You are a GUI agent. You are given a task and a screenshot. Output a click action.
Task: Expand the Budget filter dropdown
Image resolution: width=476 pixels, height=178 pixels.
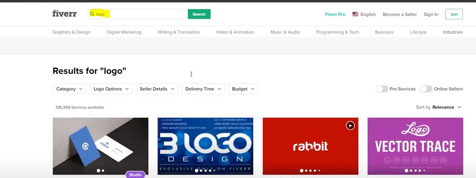tap(243, 89)
